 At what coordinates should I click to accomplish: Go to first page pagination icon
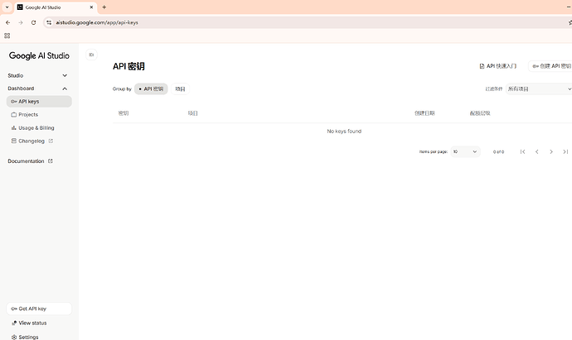coord(522,151)
